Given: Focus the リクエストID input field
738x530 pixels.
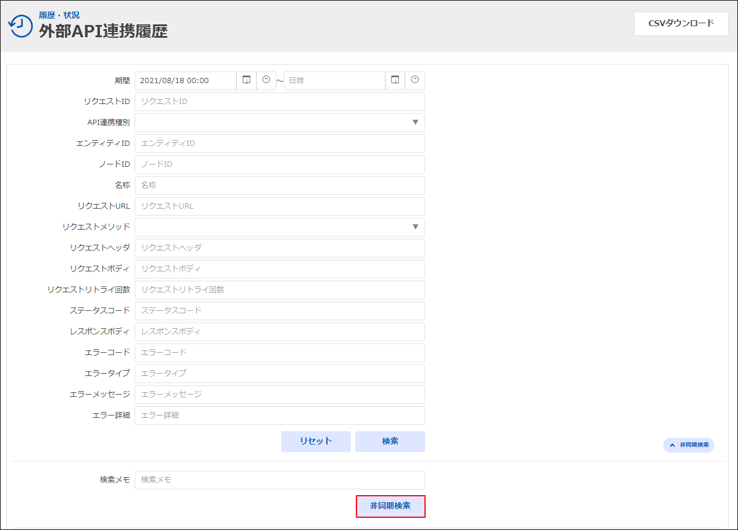Looking at the screenshot, I should [x=280, y=102].
